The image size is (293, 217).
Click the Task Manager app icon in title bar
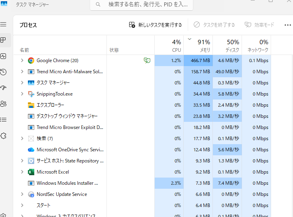pyautogui.click(x=4, y=4)
